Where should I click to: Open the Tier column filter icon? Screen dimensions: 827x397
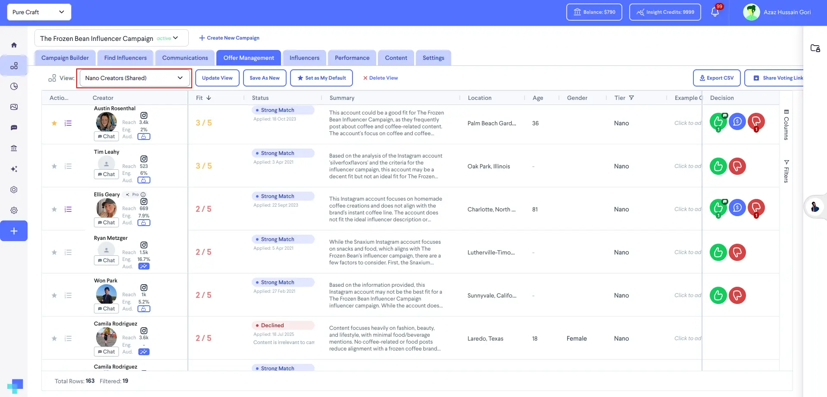pyautogui.click(x=631, y=98)
